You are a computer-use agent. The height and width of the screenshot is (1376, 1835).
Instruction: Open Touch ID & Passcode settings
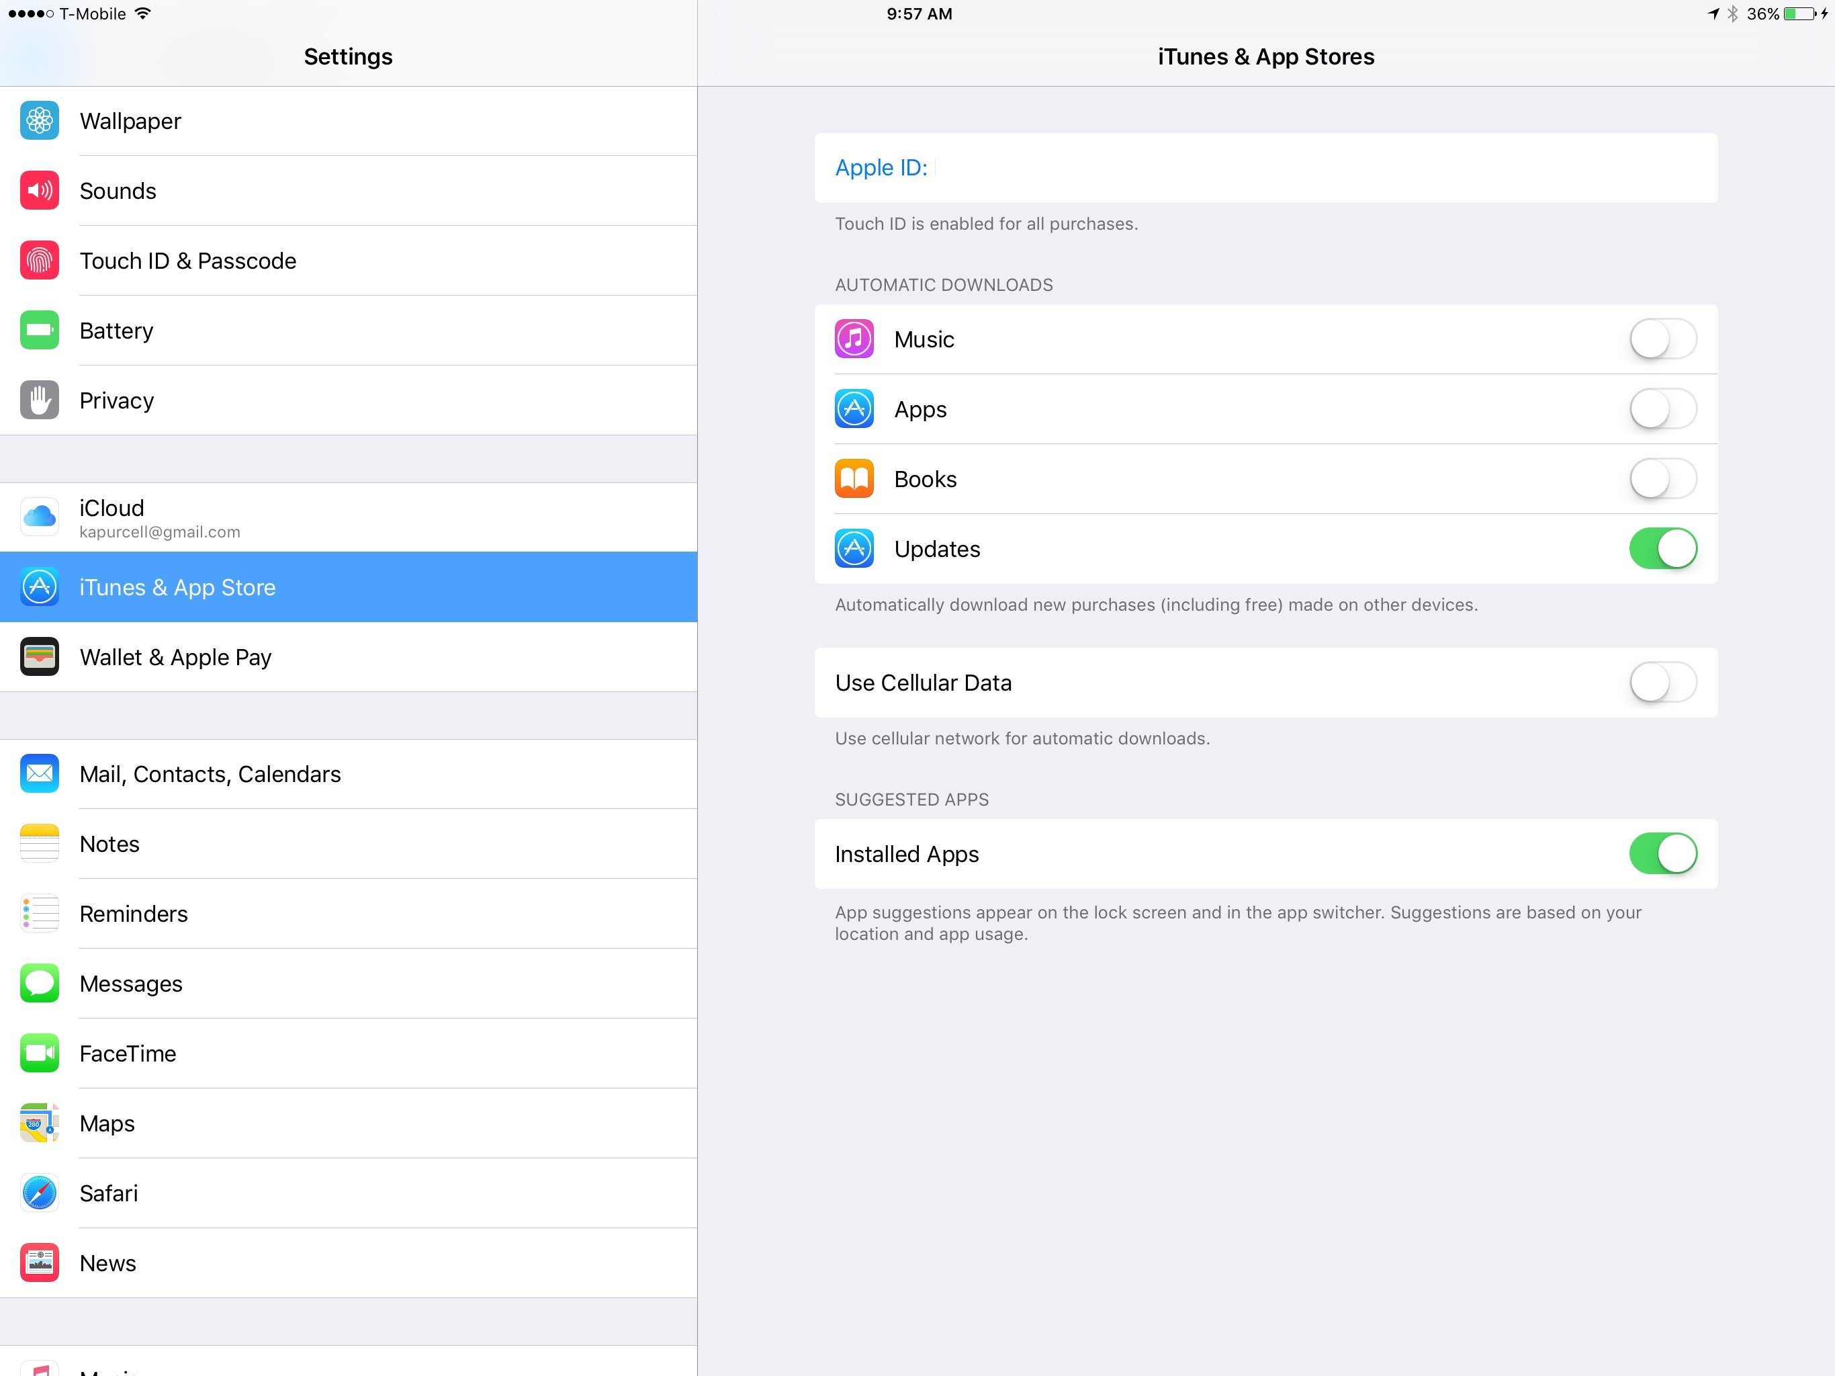click(349, 261)
